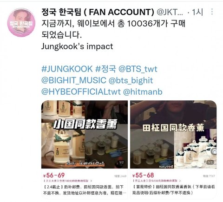Image resolution: width=223 pixels, height=202 pixels.
Task: Visit the @BTS_twt mention
Action: pos(138,69)
